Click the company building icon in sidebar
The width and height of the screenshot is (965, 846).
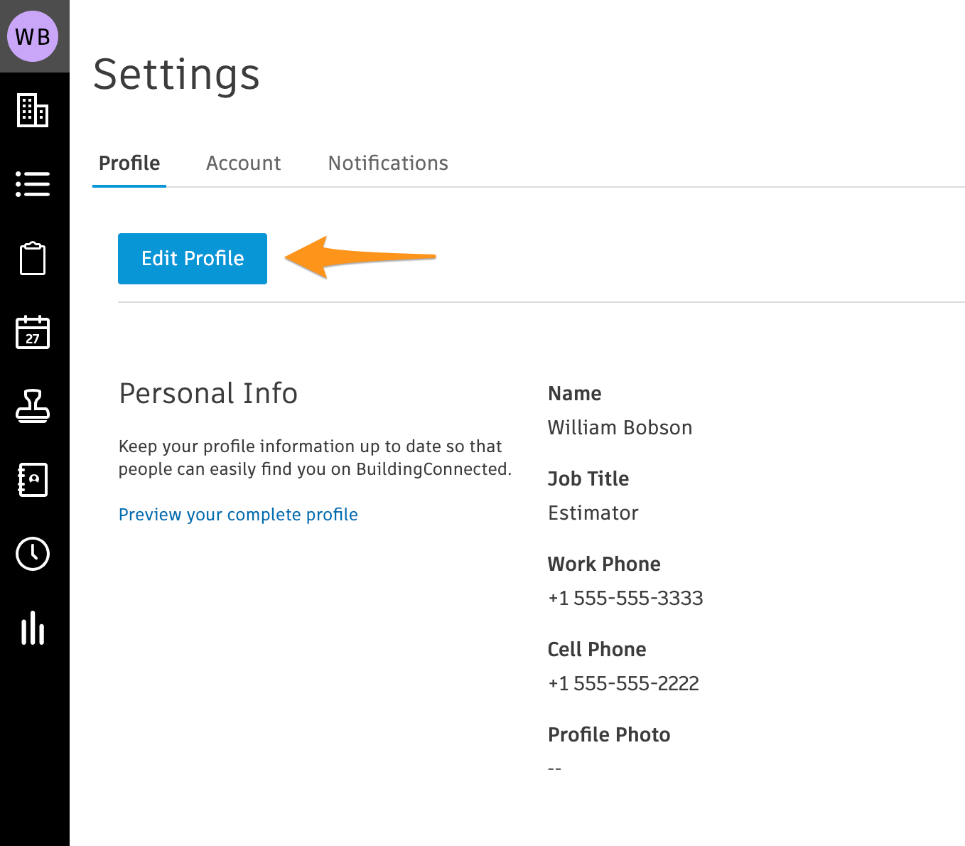point(33,110)
